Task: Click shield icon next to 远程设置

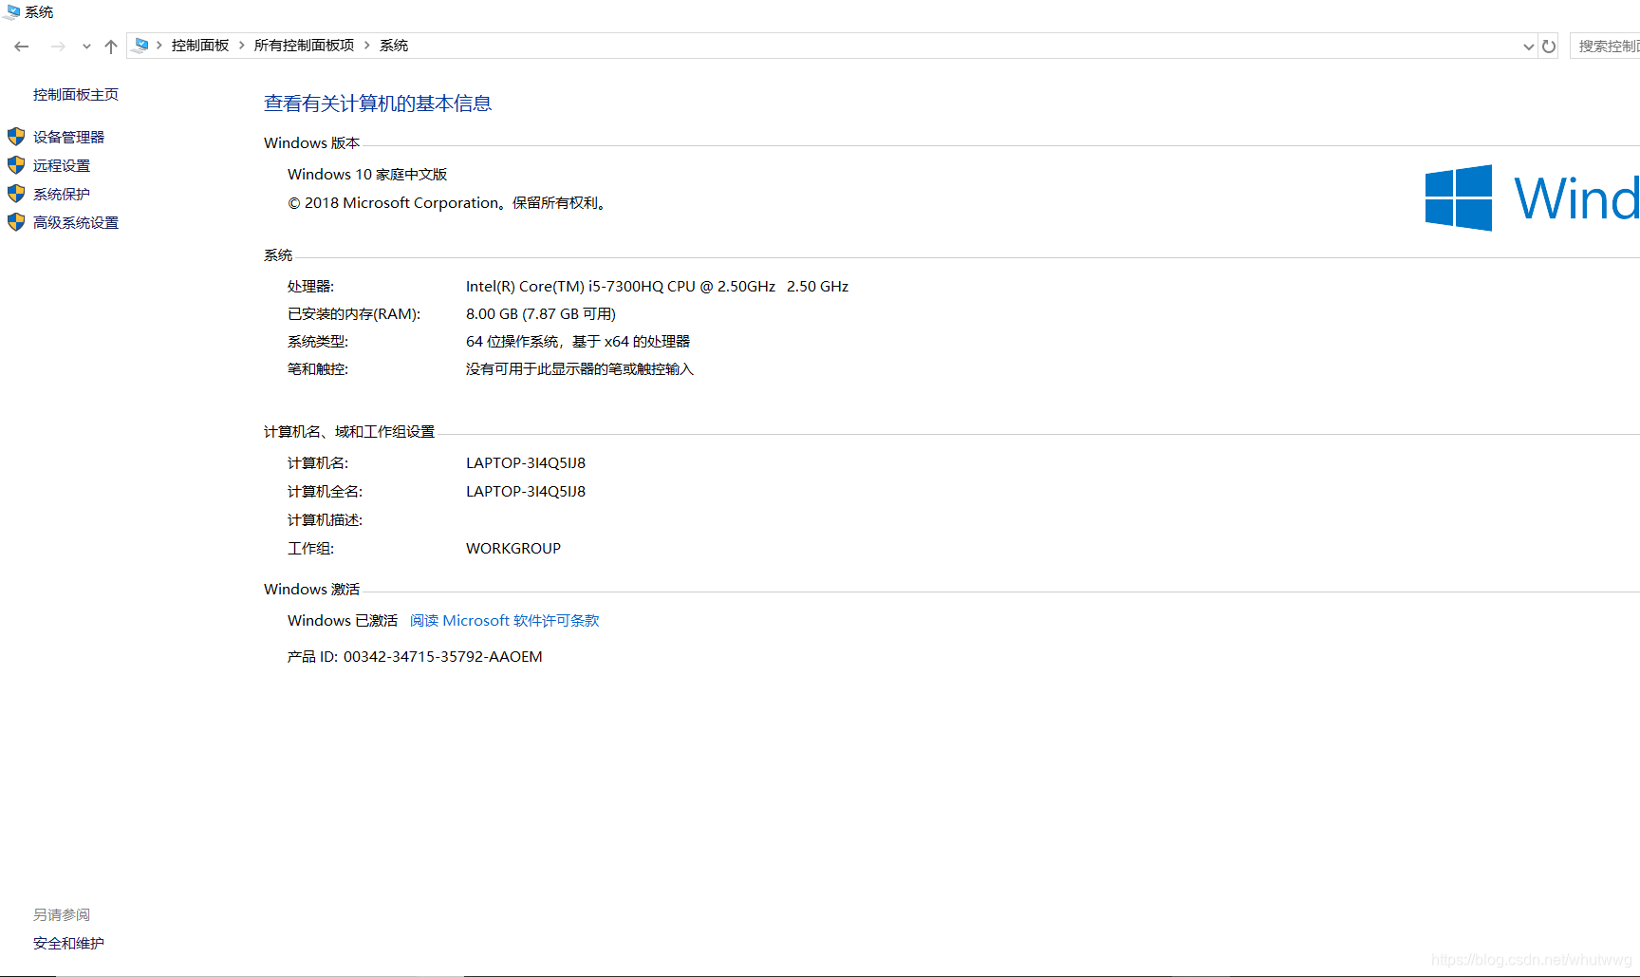Action: [x=16, y=165]
